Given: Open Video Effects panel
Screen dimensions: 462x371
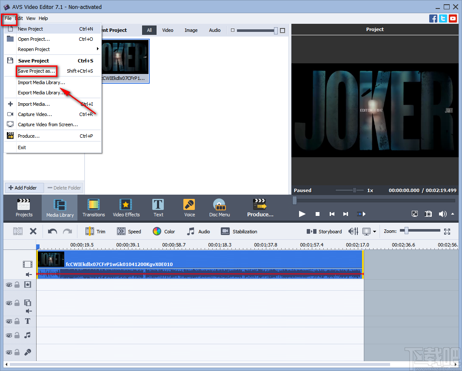Looking at the screenshot, I should coord(126,208).
